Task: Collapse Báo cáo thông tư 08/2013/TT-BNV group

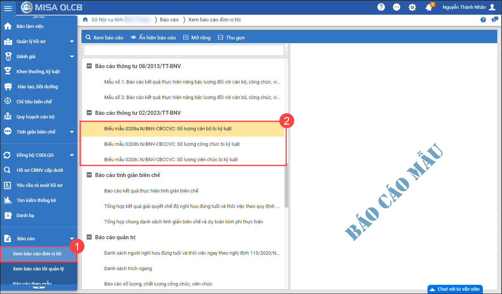Action: 89,66
